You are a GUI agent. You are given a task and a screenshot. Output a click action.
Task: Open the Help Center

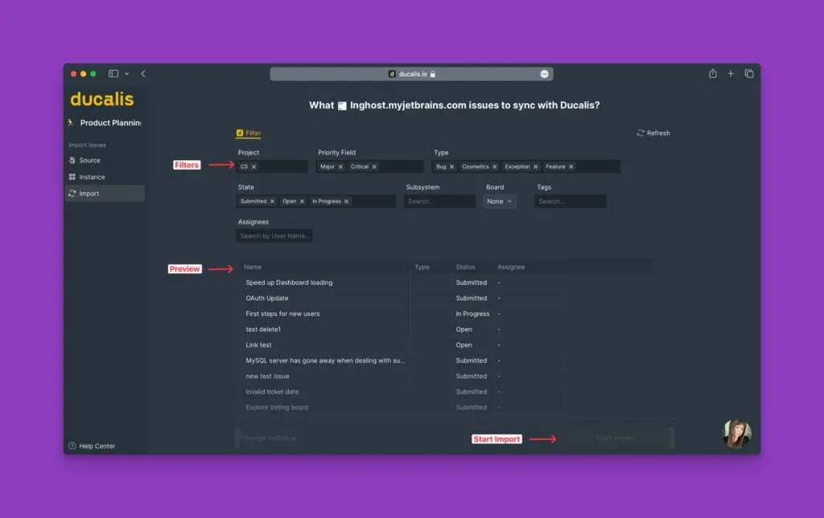(x=97, y=446)
